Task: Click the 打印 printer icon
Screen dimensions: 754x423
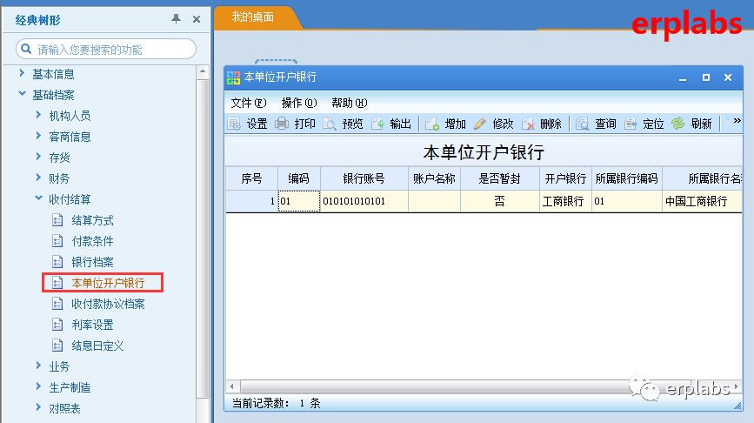Action: (282, 124)
